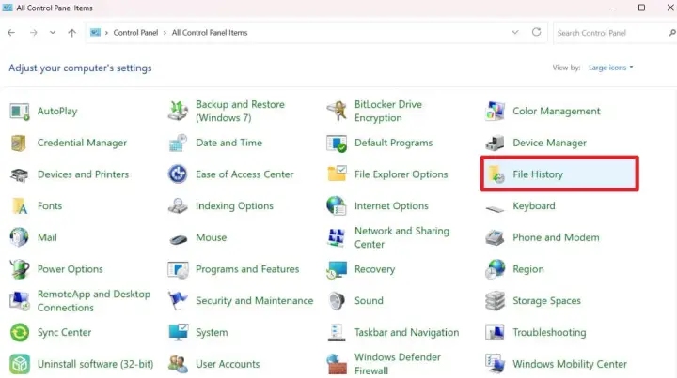Open the Internet Options globe icon
Viewport: 677px width, 378px height.
(337, 205)
